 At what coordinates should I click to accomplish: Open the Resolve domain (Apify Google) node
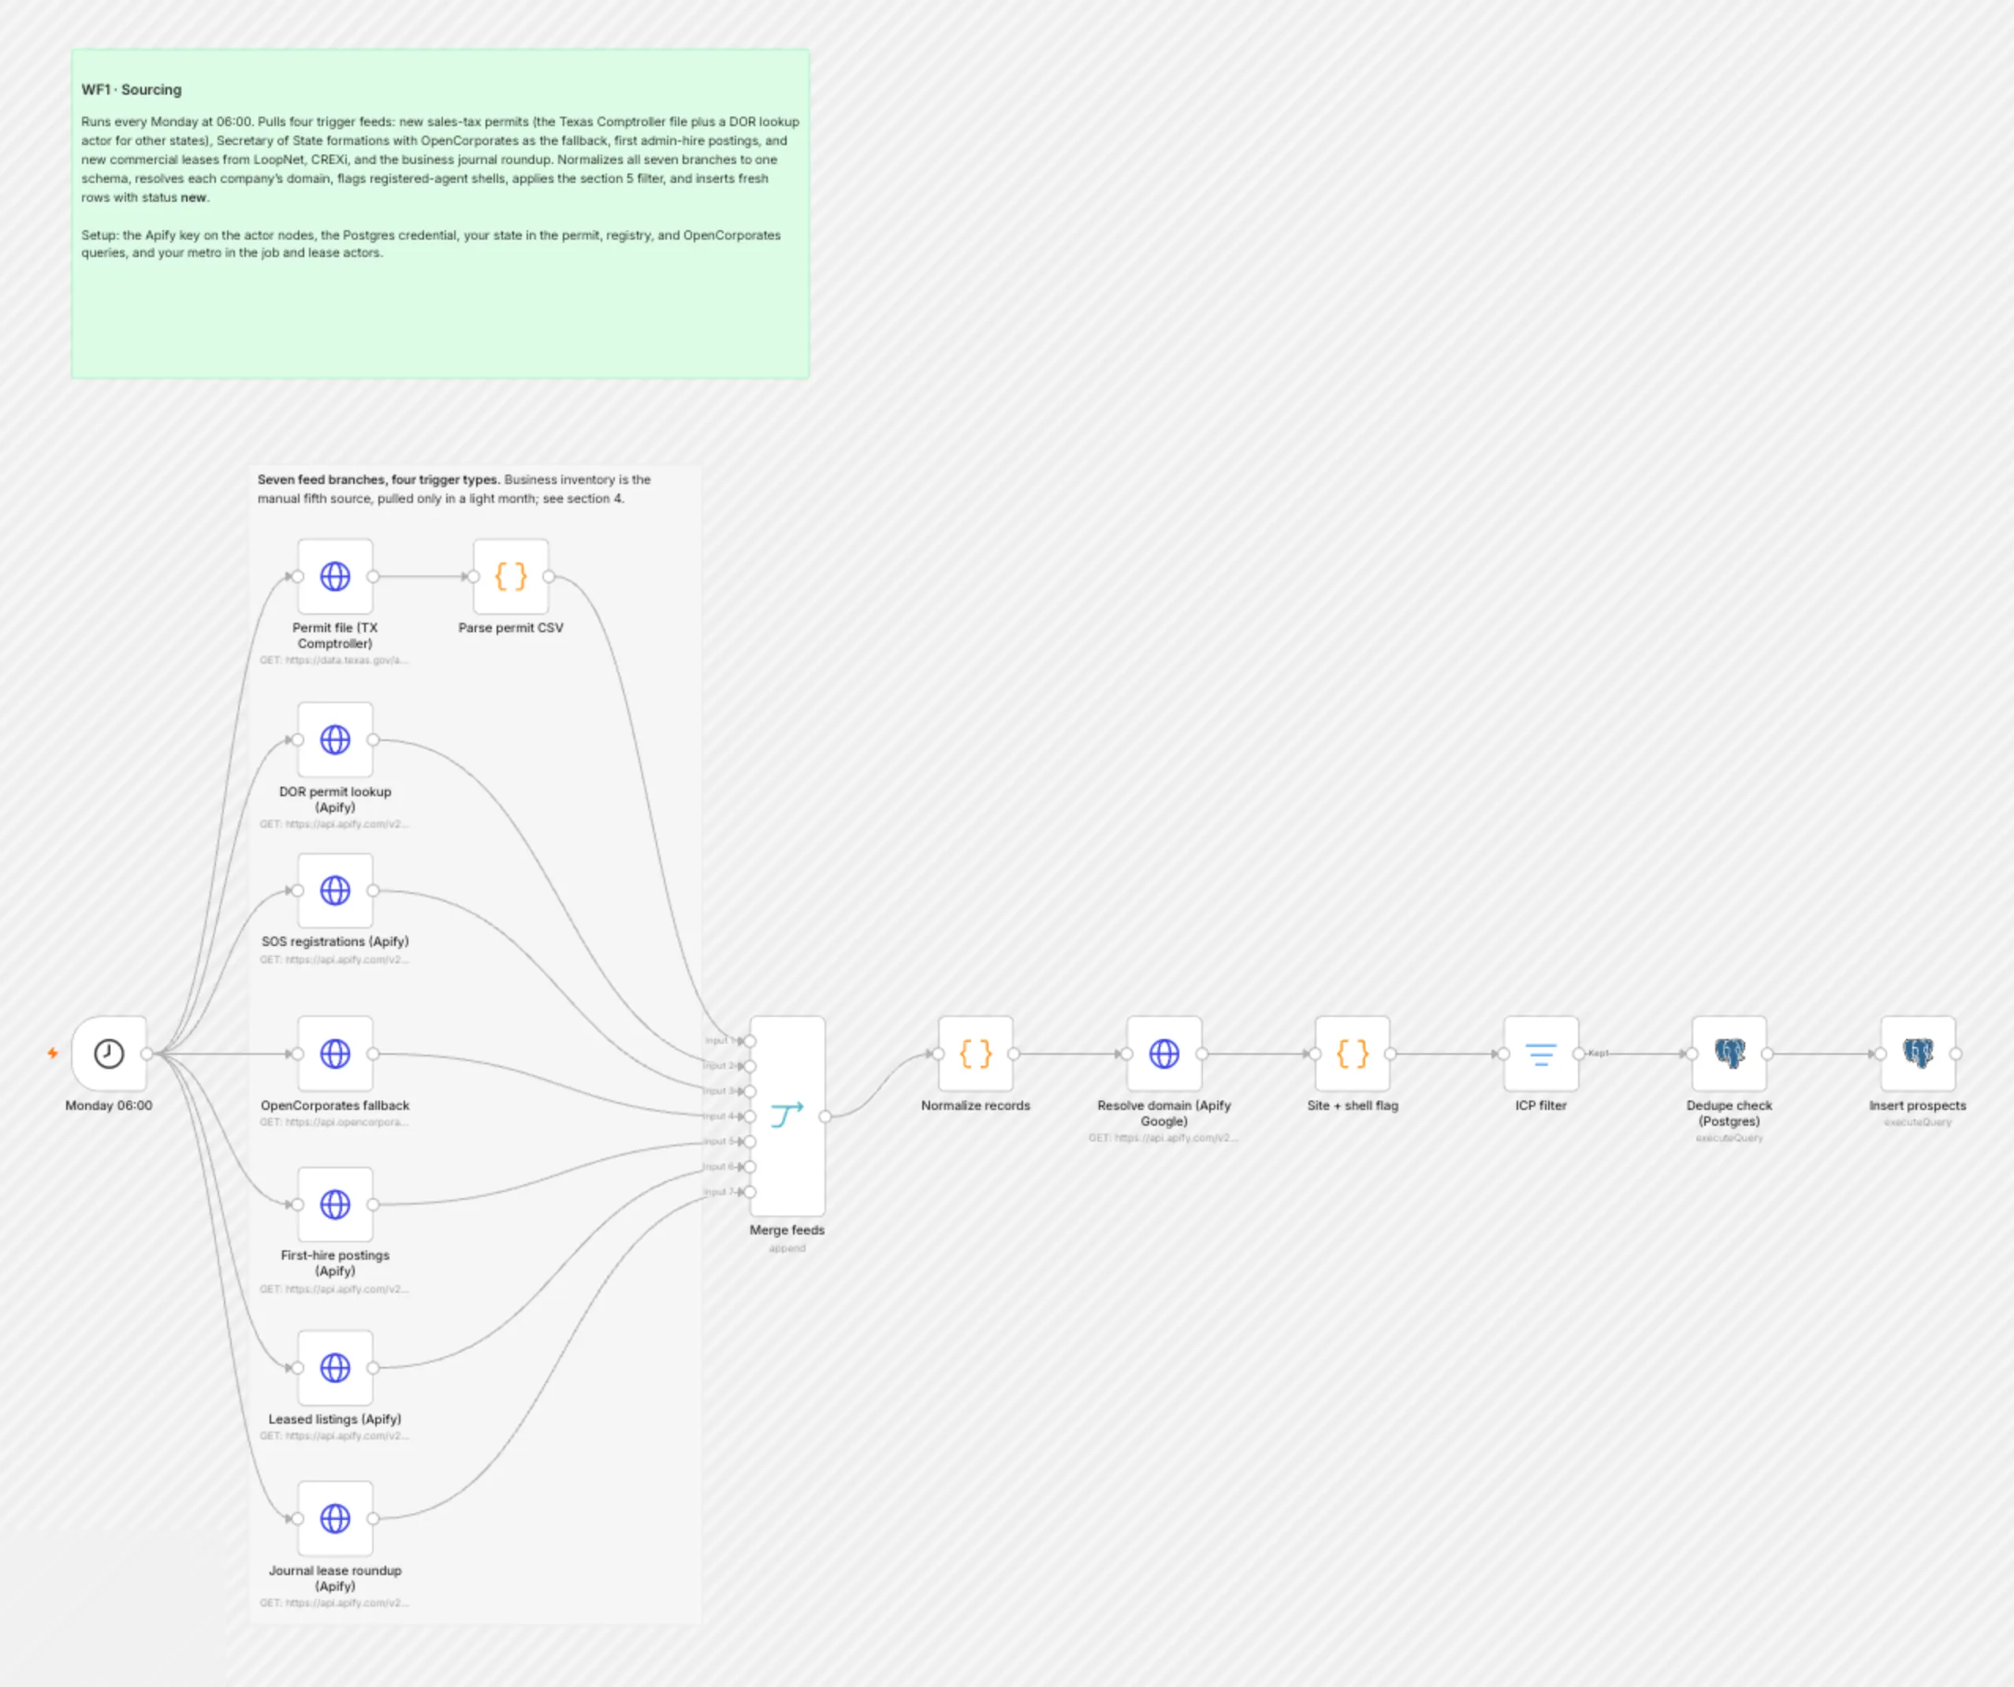(1163, 1053)
